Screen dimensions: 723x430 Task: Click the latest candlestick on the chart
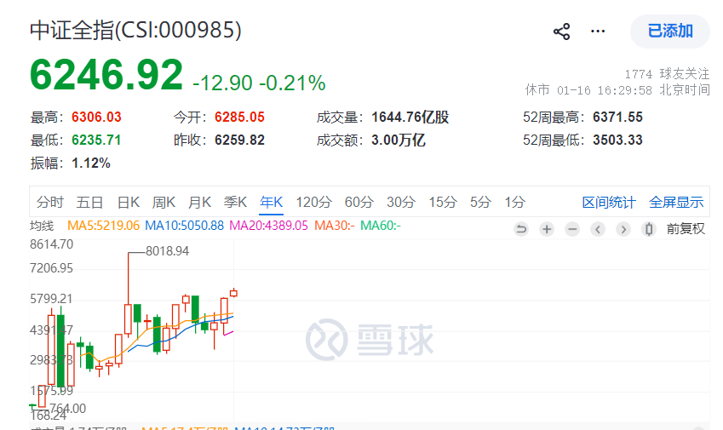click(x=233, y=292)
